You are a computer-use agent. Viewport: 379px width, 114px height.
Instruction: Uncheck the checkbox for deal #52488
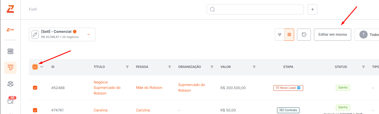pos(35,88)
